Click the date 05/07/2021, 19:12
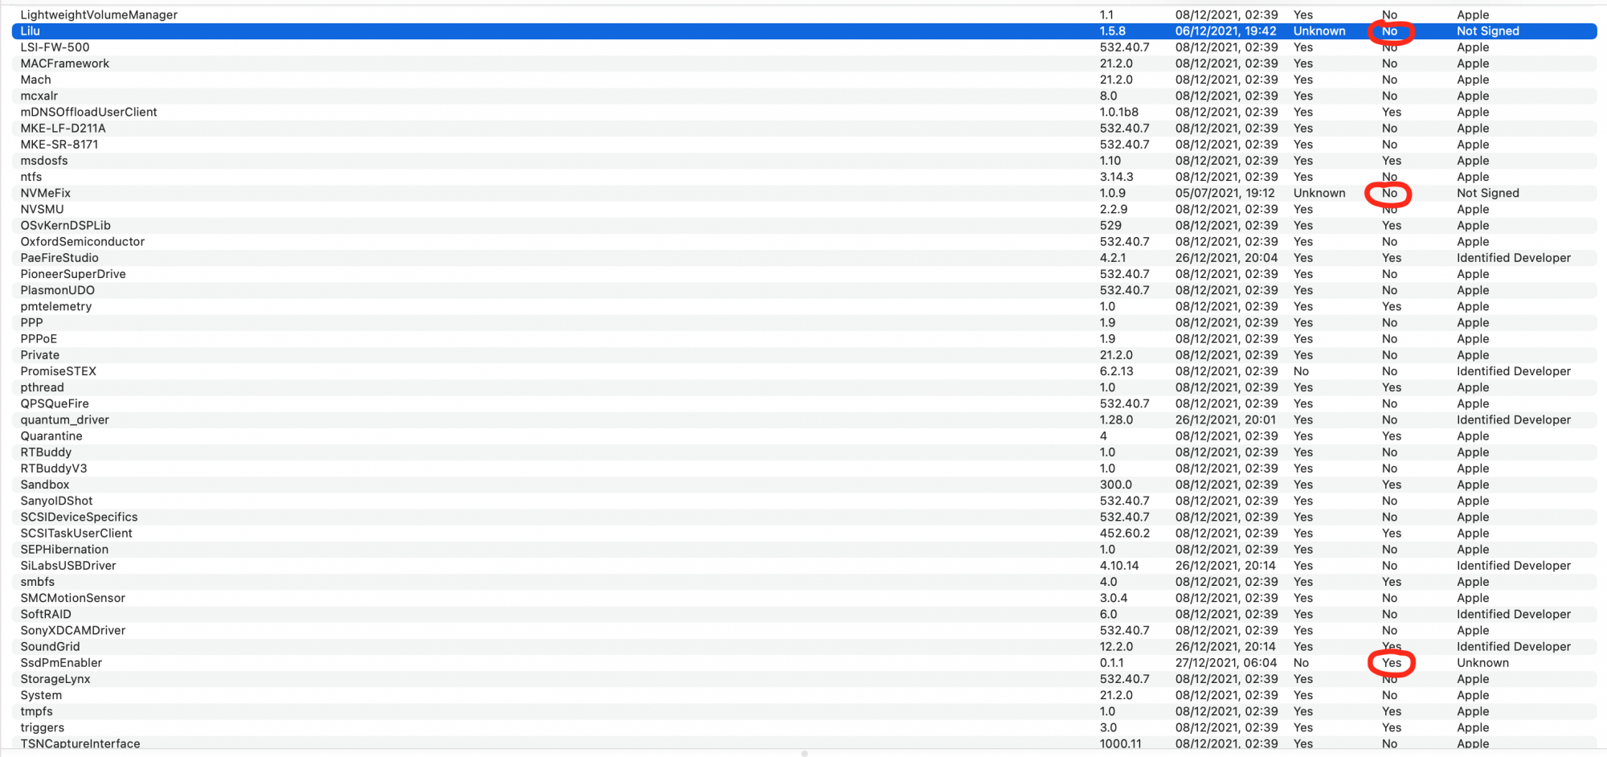 tap(1225, 193)
